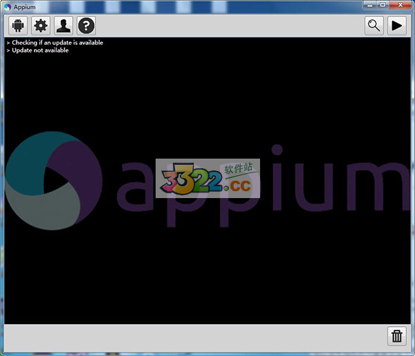Open Developer Settings person icon
The height and width of the screenshot is (356, 415).
[64, 26]
